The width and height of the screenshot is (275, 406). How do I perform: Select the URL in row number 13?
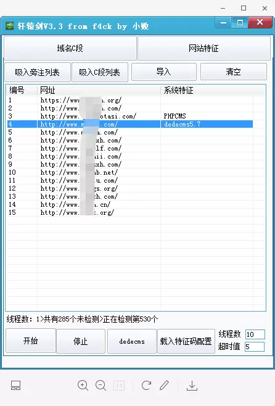[x=79, y=197]
